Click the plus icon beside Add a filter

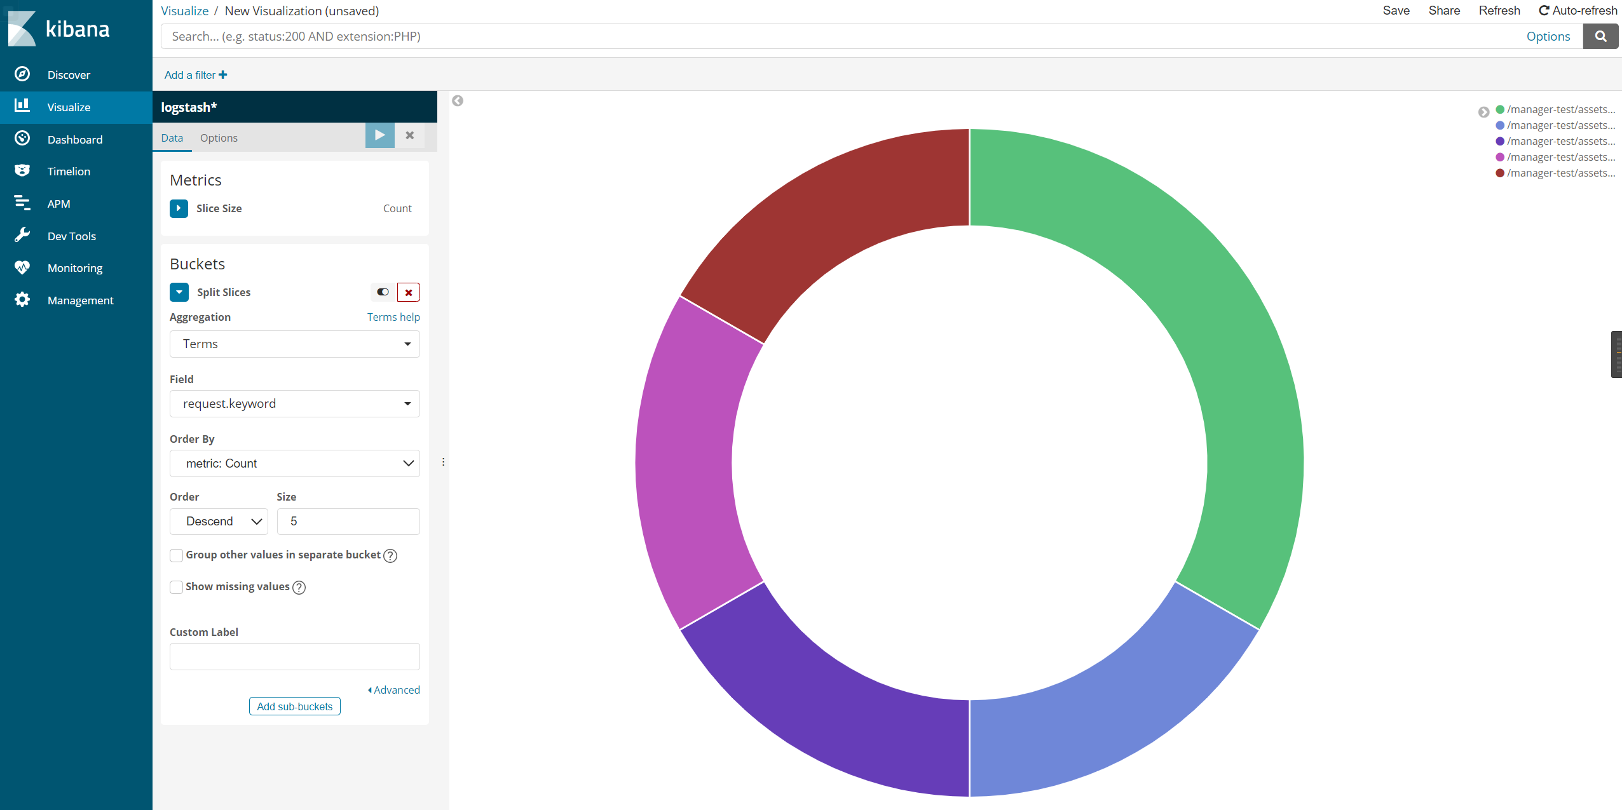(223, 75)
